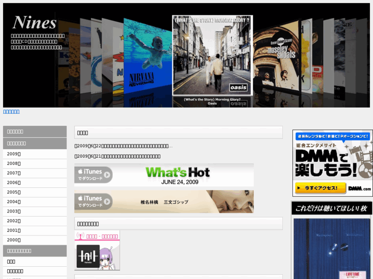Click the iTunes download arrow on 椎名林檎 banner

click(x=107, y=201)
